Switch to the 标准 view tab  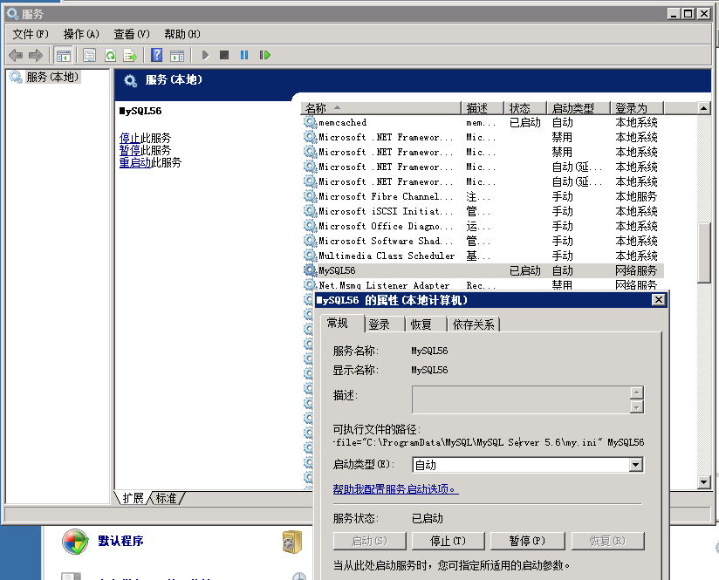pos(166,498)
